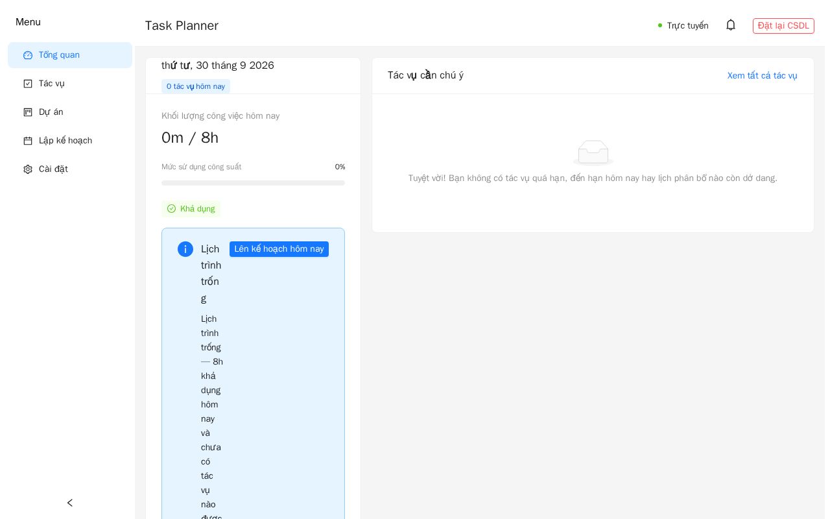Click the date thứ tư, 30 tháng 9 2026
The image size is (830, 519).
(x=218, y=66)
